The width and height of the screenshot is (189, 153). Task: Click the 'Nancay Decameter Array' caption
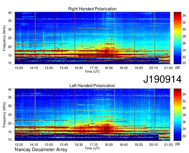[41, 150]
